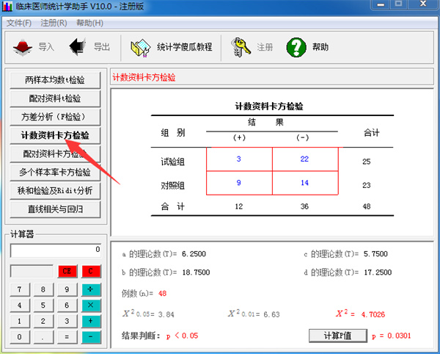This screenshot has width=440, height=354.
Task: Click calculator key 0
Action: 20,337
